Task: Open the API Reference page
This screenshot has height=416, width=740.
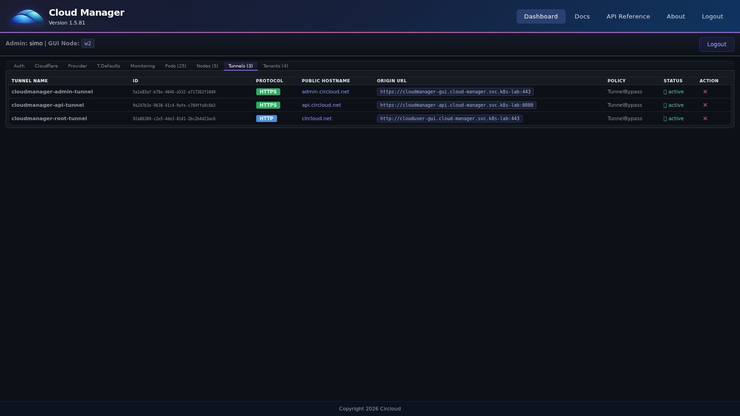Action: (x=628, y=16)
